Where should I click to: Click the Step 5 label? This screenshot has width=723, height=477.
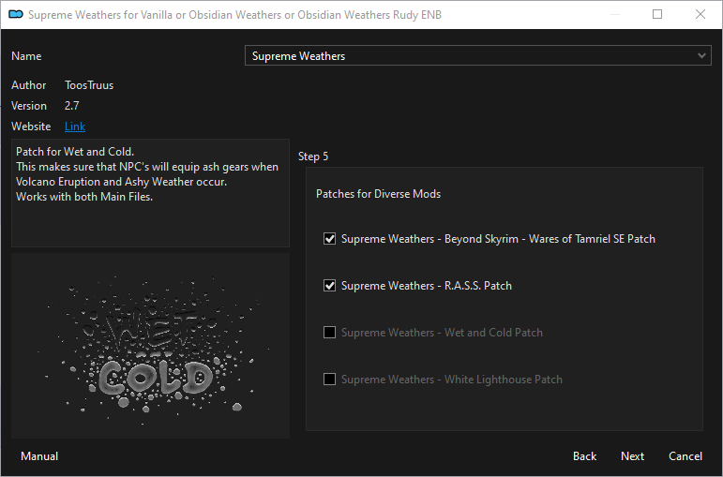[x=313, y=157]
